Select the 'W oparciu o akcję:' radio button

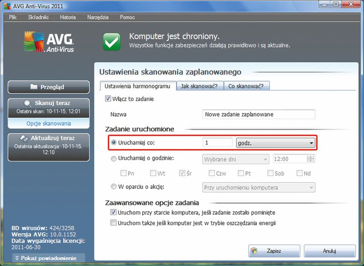(113, 187)
